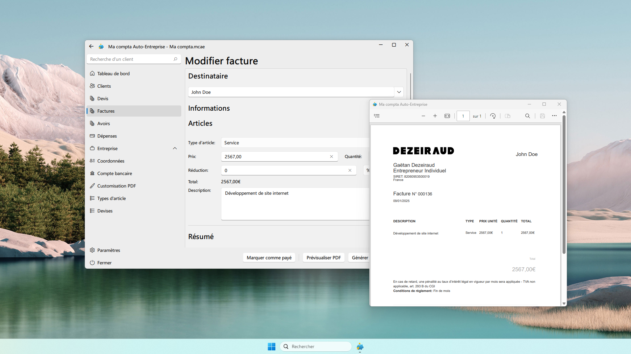Image resolution: width=631 pixels, height=354 pixels.
Task: Open the Devises section
Action: (x=105, y=210)
